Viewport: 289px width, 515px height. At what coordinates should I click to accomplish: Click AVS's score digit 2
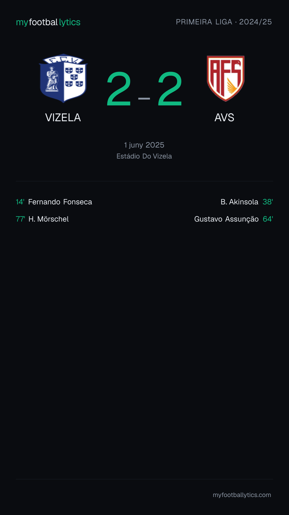(x=170, y=89)
